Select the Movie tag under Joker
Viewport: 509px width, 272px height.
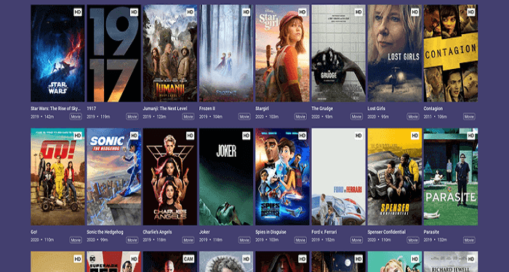tap(244, 240)
